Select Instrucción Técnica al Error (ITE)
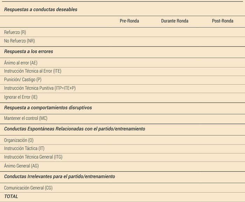The height and width of the screenshot is (202, 245). point(33,71)
